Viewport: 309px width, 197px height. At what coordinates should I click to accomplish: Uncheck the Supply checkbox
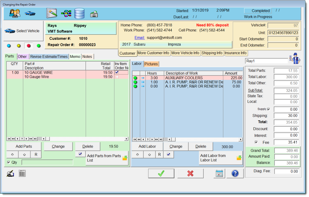click(268, 109)
